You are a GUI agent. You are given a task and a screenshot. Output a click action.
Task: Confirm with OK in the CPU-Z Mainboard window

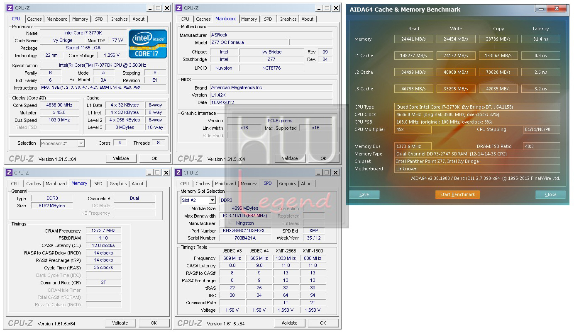323,158
